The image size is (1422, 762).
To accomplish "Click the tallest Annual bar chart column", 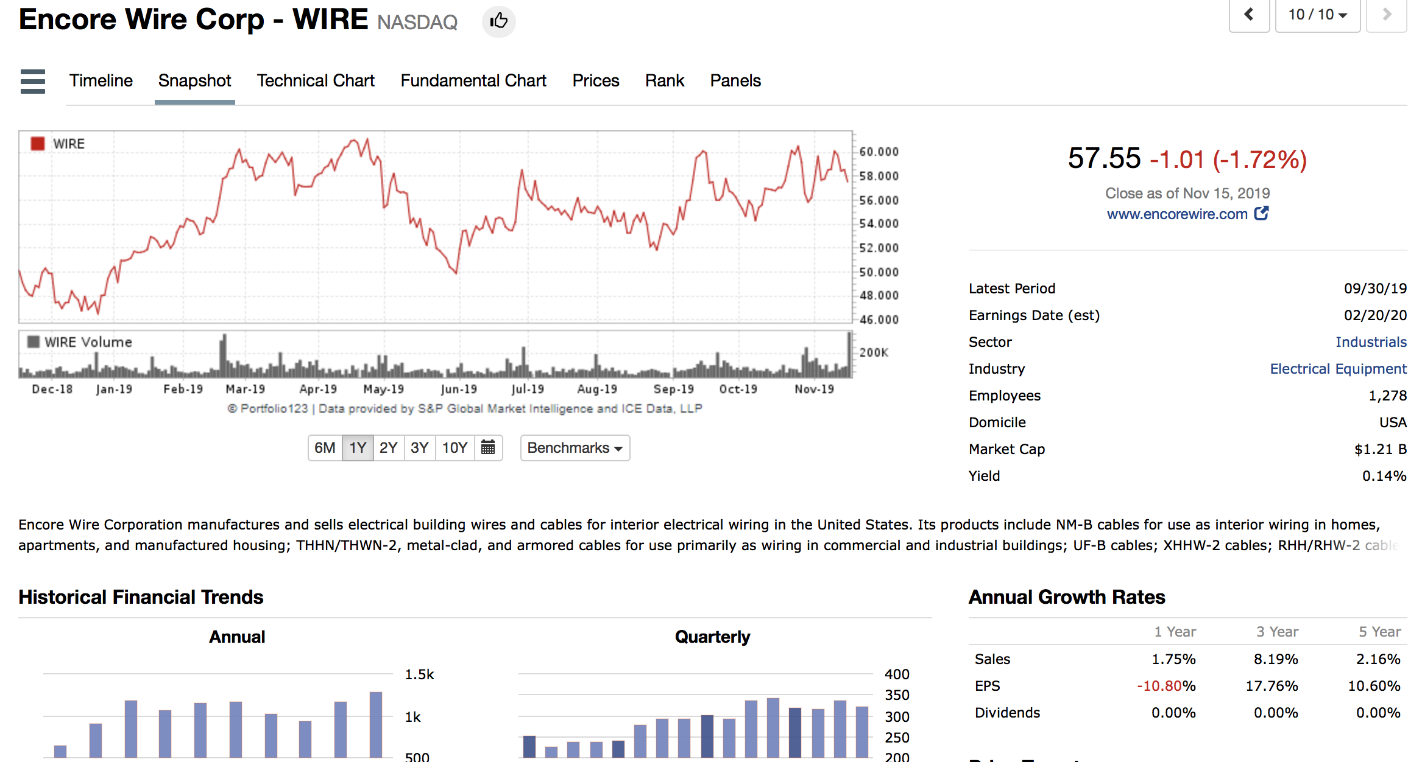I will [376, 724].
